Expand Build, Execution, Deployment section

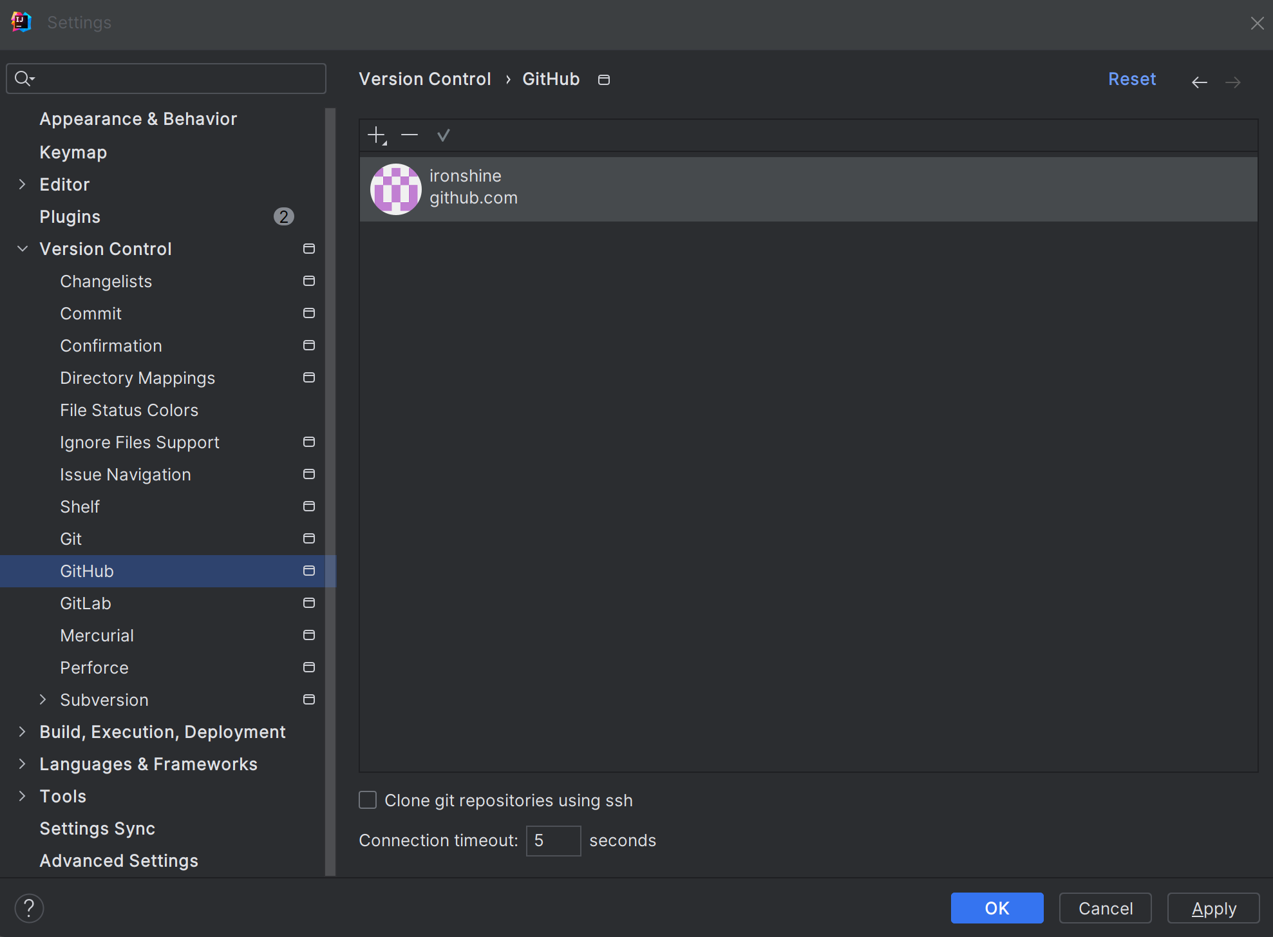tap(23, 732)
